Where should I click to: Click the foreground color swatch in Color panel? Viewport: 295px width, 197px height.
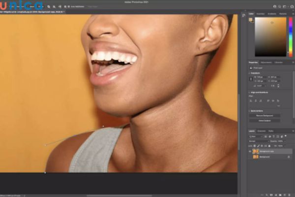251,20
